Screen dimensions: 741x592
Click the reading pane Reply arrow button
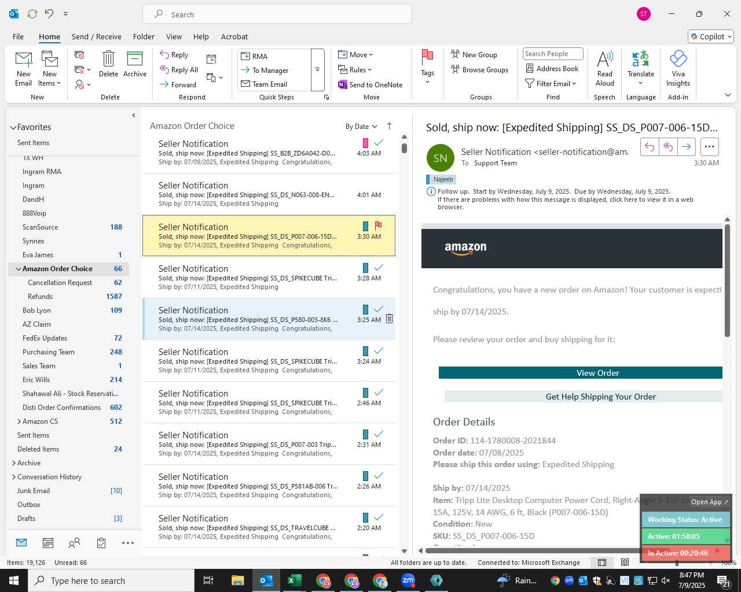point(650,147)
